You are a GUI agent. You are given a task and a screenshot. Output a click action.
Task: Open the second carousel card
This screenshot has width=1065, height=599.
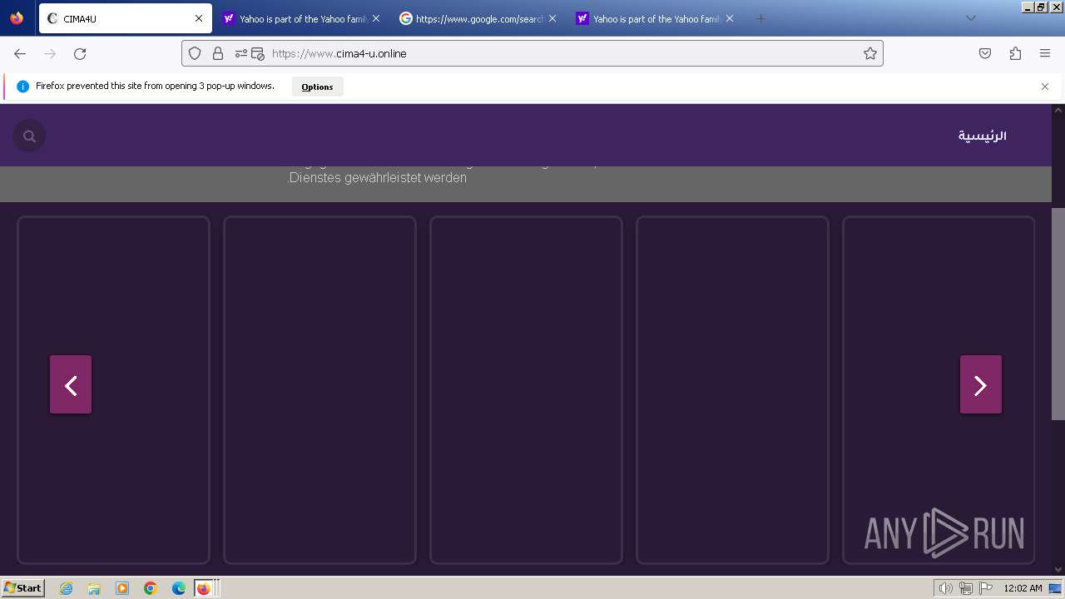pos(319,390)
